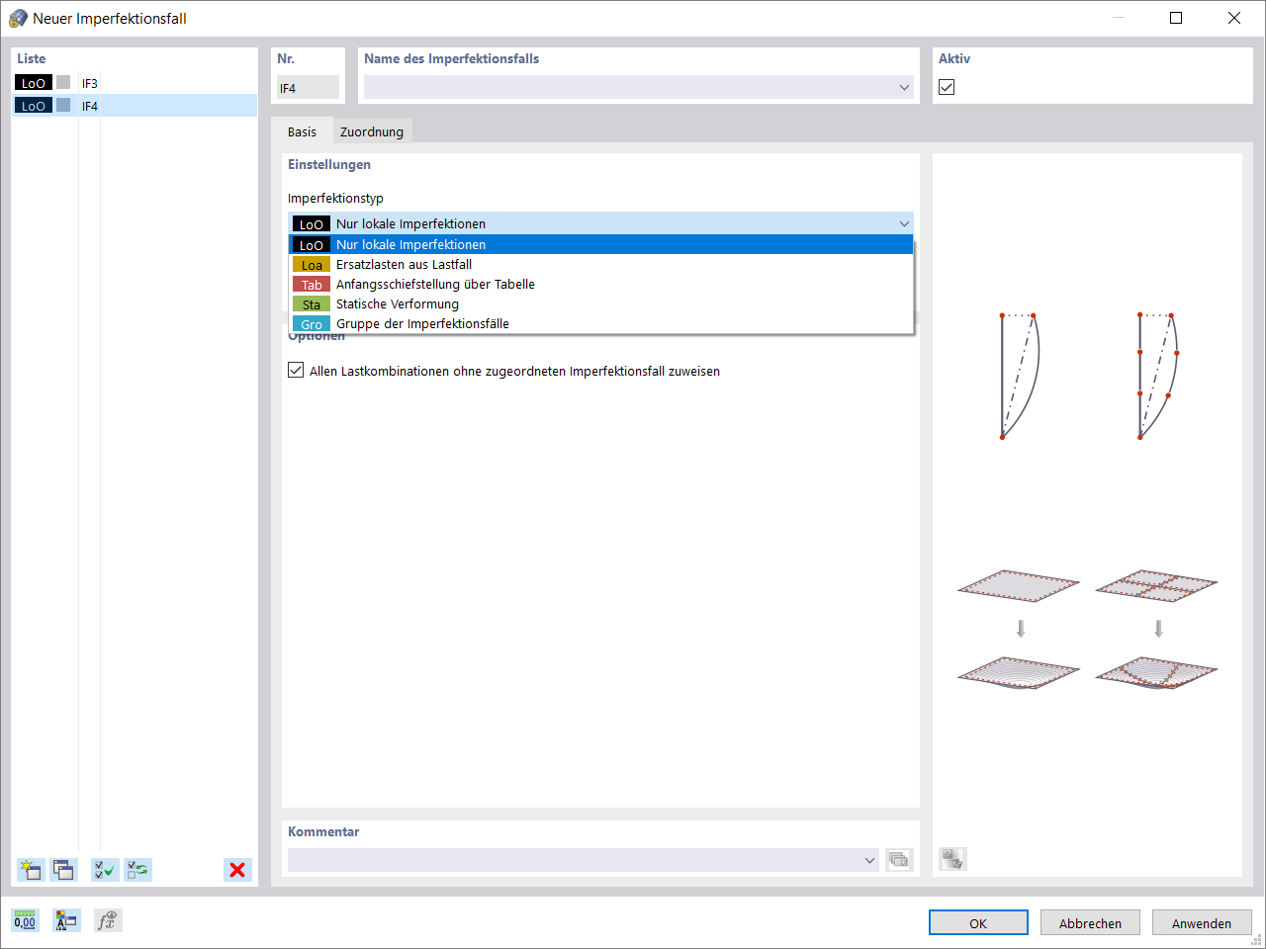The height and width of the screenshot is (949, 1266).
Task: Click the comment library icon
Action: click(898, 860)
